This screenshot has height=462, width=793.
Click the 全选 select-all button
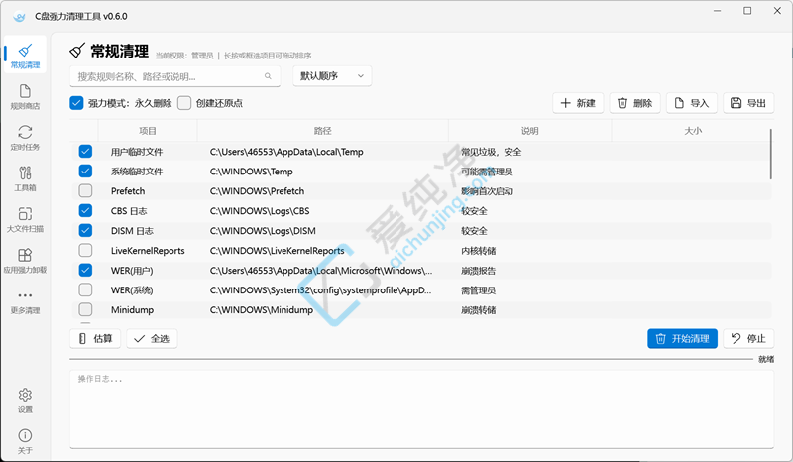coord(152,338)
